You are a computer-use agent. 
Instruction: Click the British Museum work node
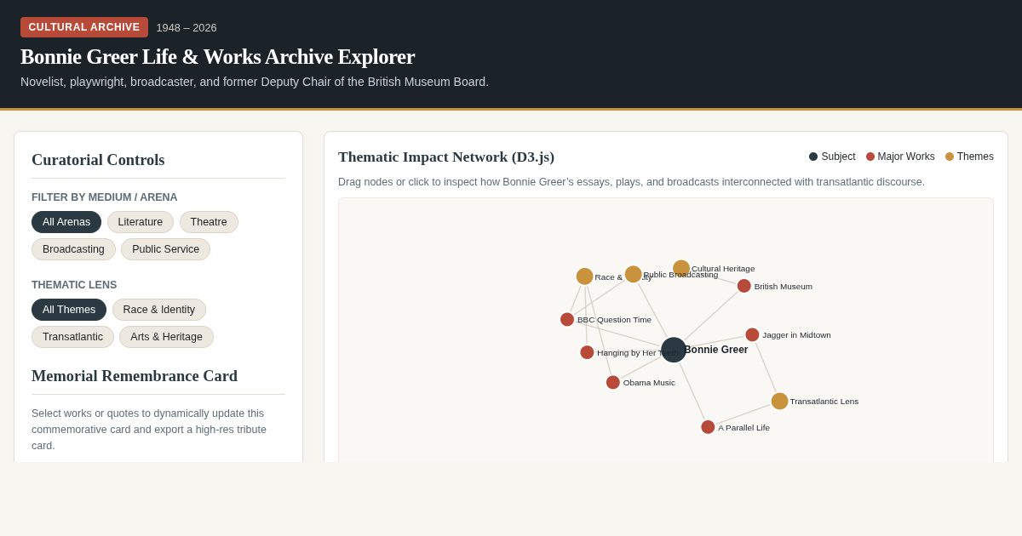[744, 286]
